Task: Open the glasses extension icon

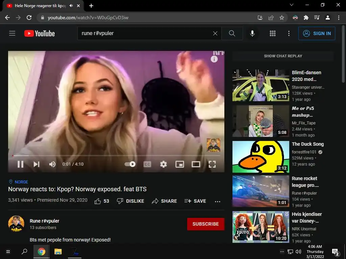Action: 295,18
